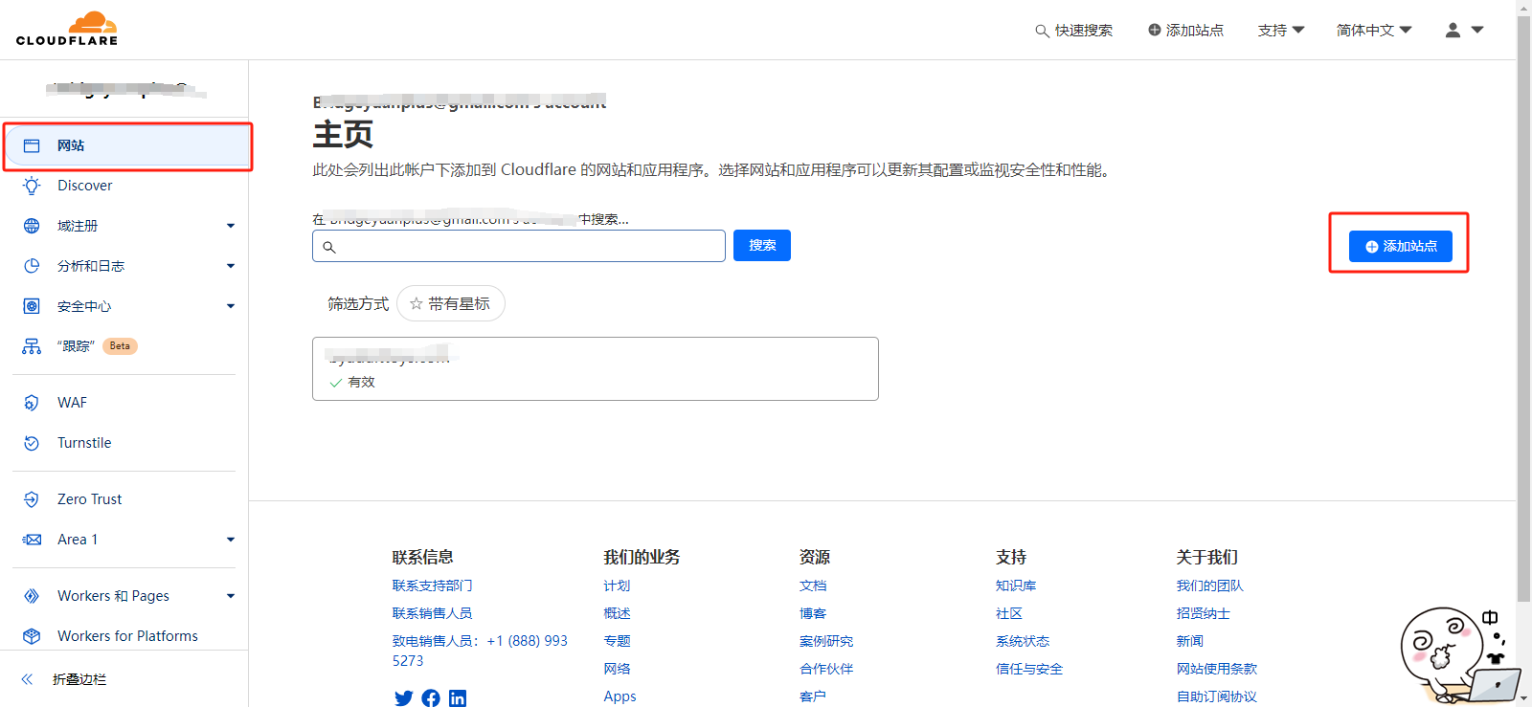Image resolution: width=1532 pixels, height=707 pixels.
Task: Click the LinkedIn icon in the footer
Action: 458,698
